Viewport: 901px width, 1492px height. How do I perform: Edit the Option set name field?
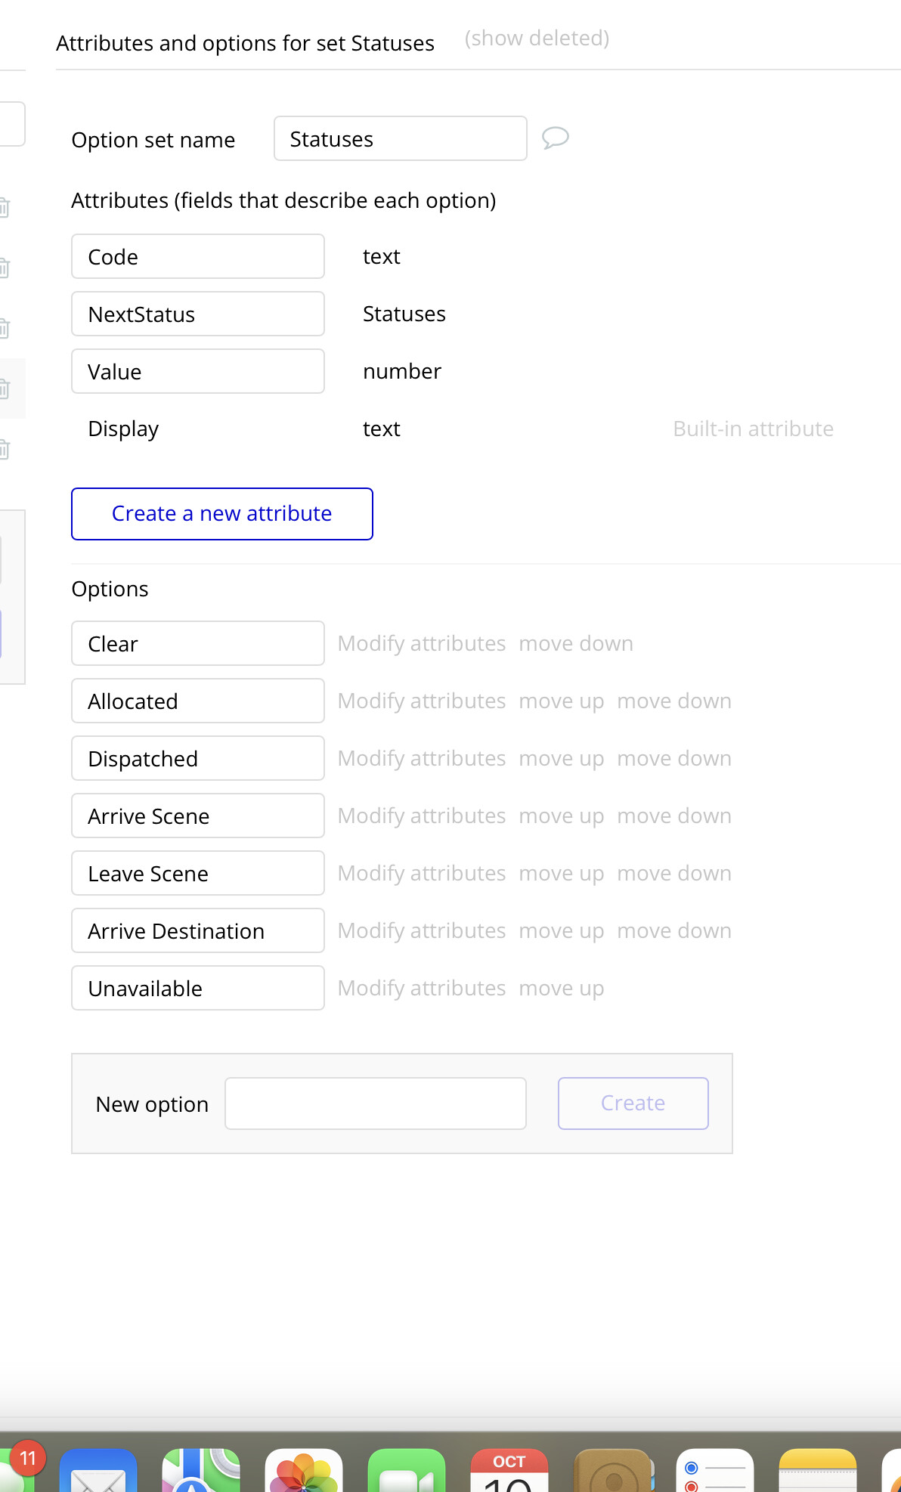401,138
